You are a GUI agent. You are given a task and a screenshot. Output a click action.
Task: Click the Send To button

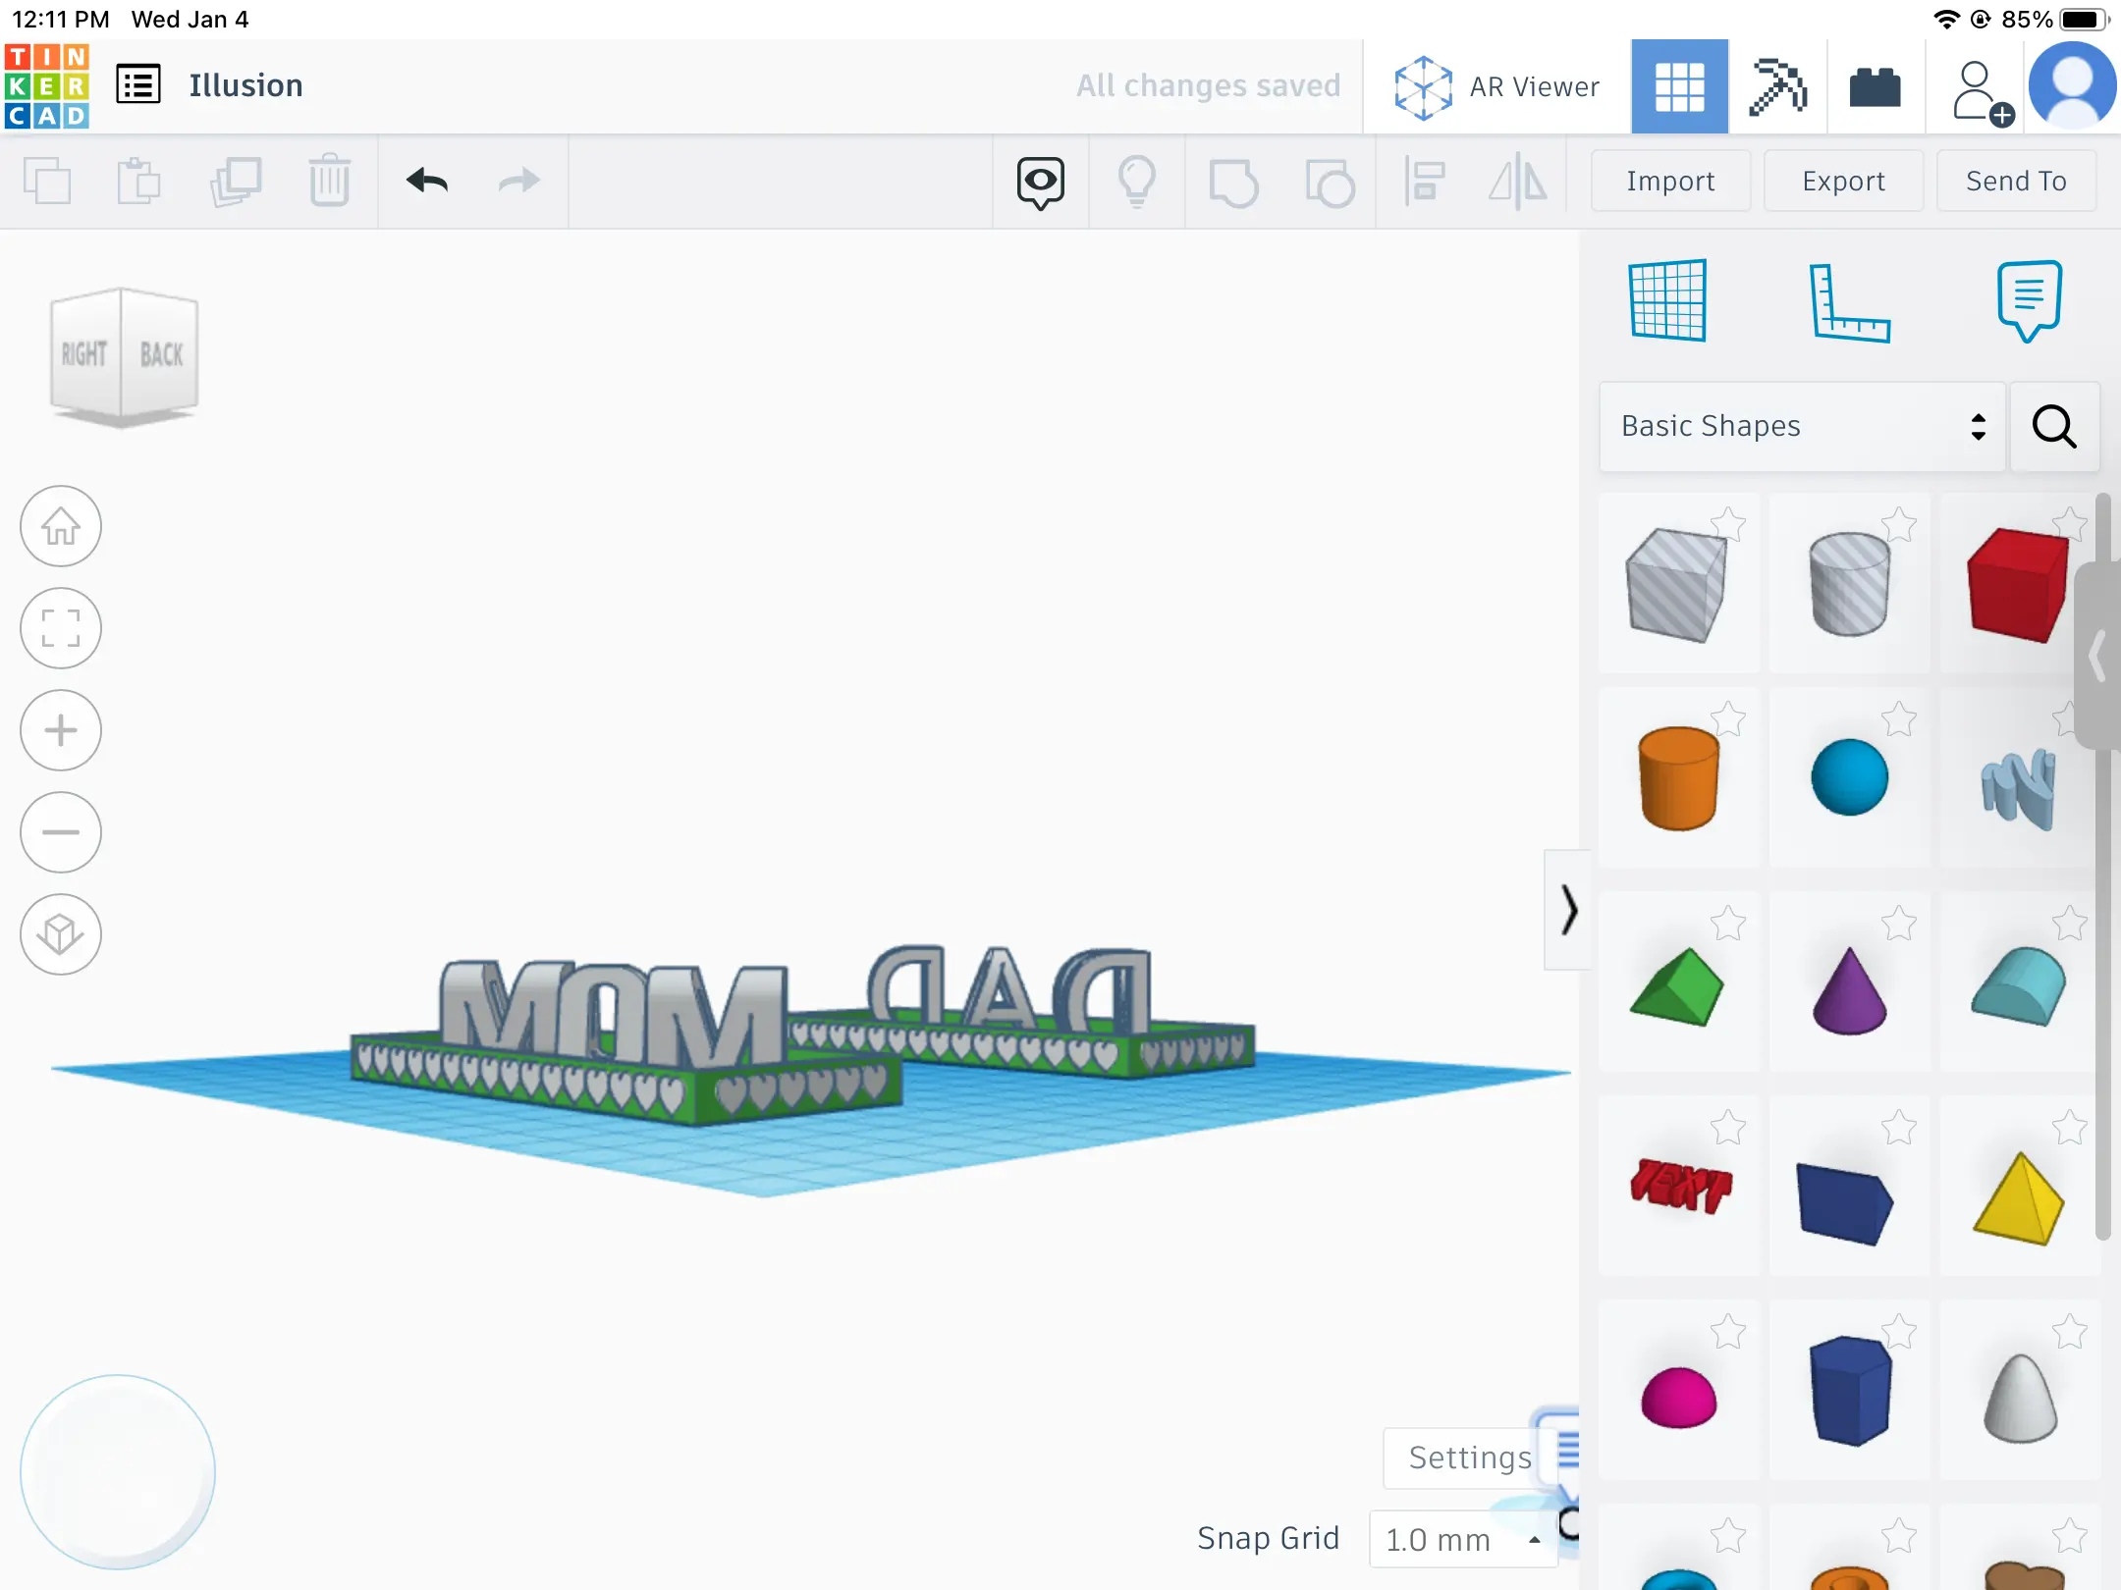point(2016,181)
